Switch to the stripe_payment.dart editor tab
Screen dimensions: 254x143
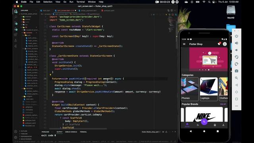click(87, 11)
